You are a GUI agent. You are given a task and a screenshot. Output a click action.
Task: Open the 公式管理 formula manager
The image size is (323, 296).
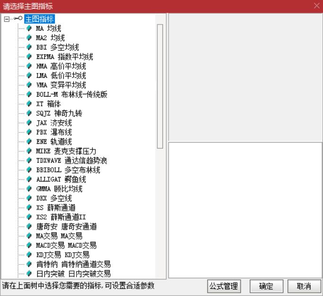pyautogui.click(x=224, y=286)
